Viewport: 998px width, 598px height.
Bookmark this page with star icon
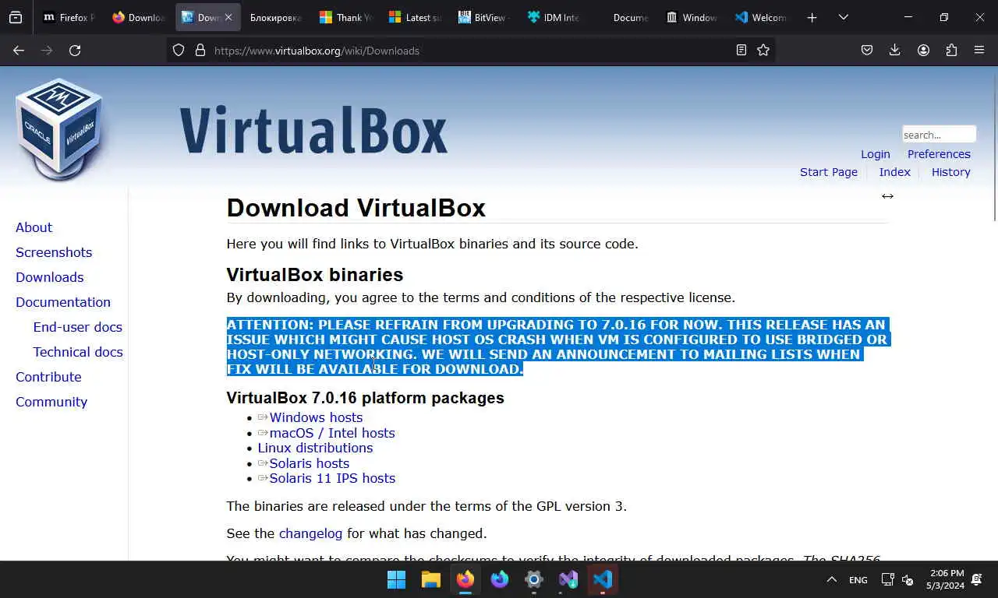[x=763, y=50]
